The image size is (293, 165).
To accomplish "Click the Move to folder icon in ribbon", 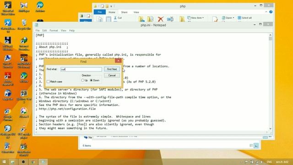I will [141, 19].
